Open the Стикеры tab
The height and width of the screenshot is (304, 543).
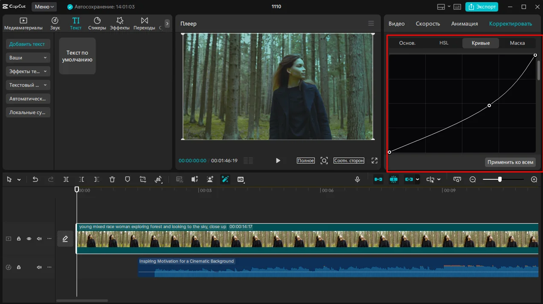(97, 23)
